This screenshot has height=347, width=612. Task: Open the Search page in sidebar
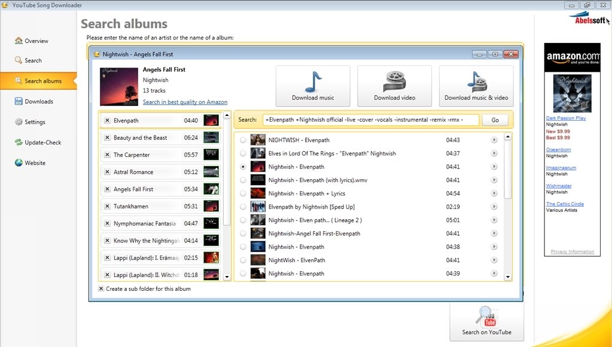(x=28, y=60)
